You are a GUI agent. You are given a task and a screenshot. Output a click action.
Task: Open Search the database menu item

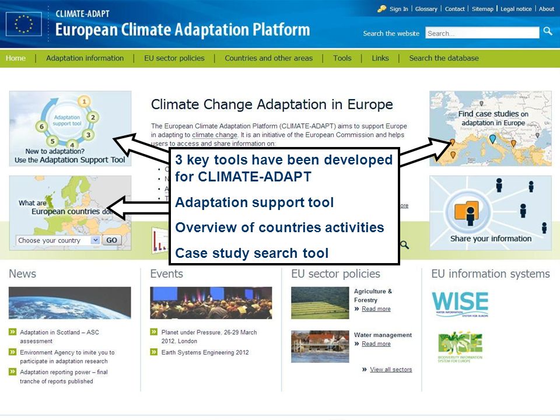coord(444,58)
